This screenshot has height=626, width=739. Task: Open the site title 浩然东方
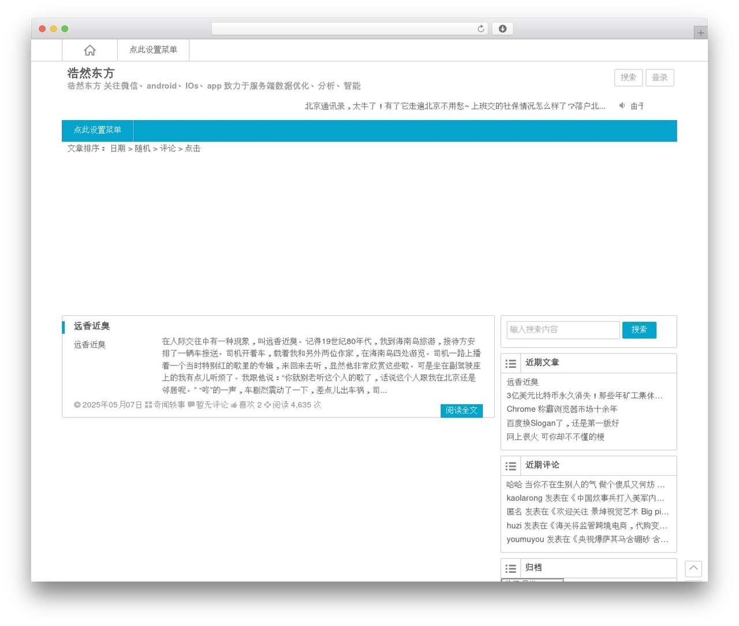click(91, 73)
